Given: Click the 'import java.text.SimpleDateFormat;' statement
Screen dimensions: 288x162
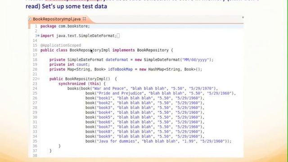Looking at the screenshot, I should tap(79, 36).
